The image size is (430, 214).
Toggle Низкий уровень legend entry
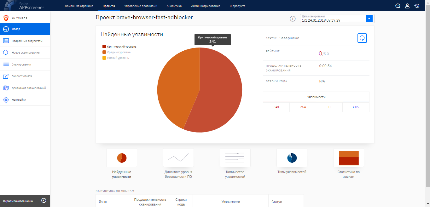coord(118,58)
